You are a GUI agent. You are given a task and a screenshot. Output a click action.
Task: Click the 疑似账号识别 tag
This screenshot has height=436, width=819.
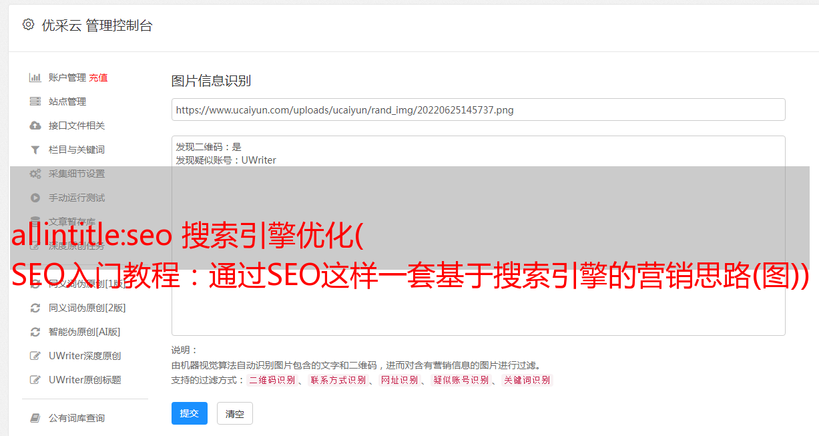tap(461, 380)
